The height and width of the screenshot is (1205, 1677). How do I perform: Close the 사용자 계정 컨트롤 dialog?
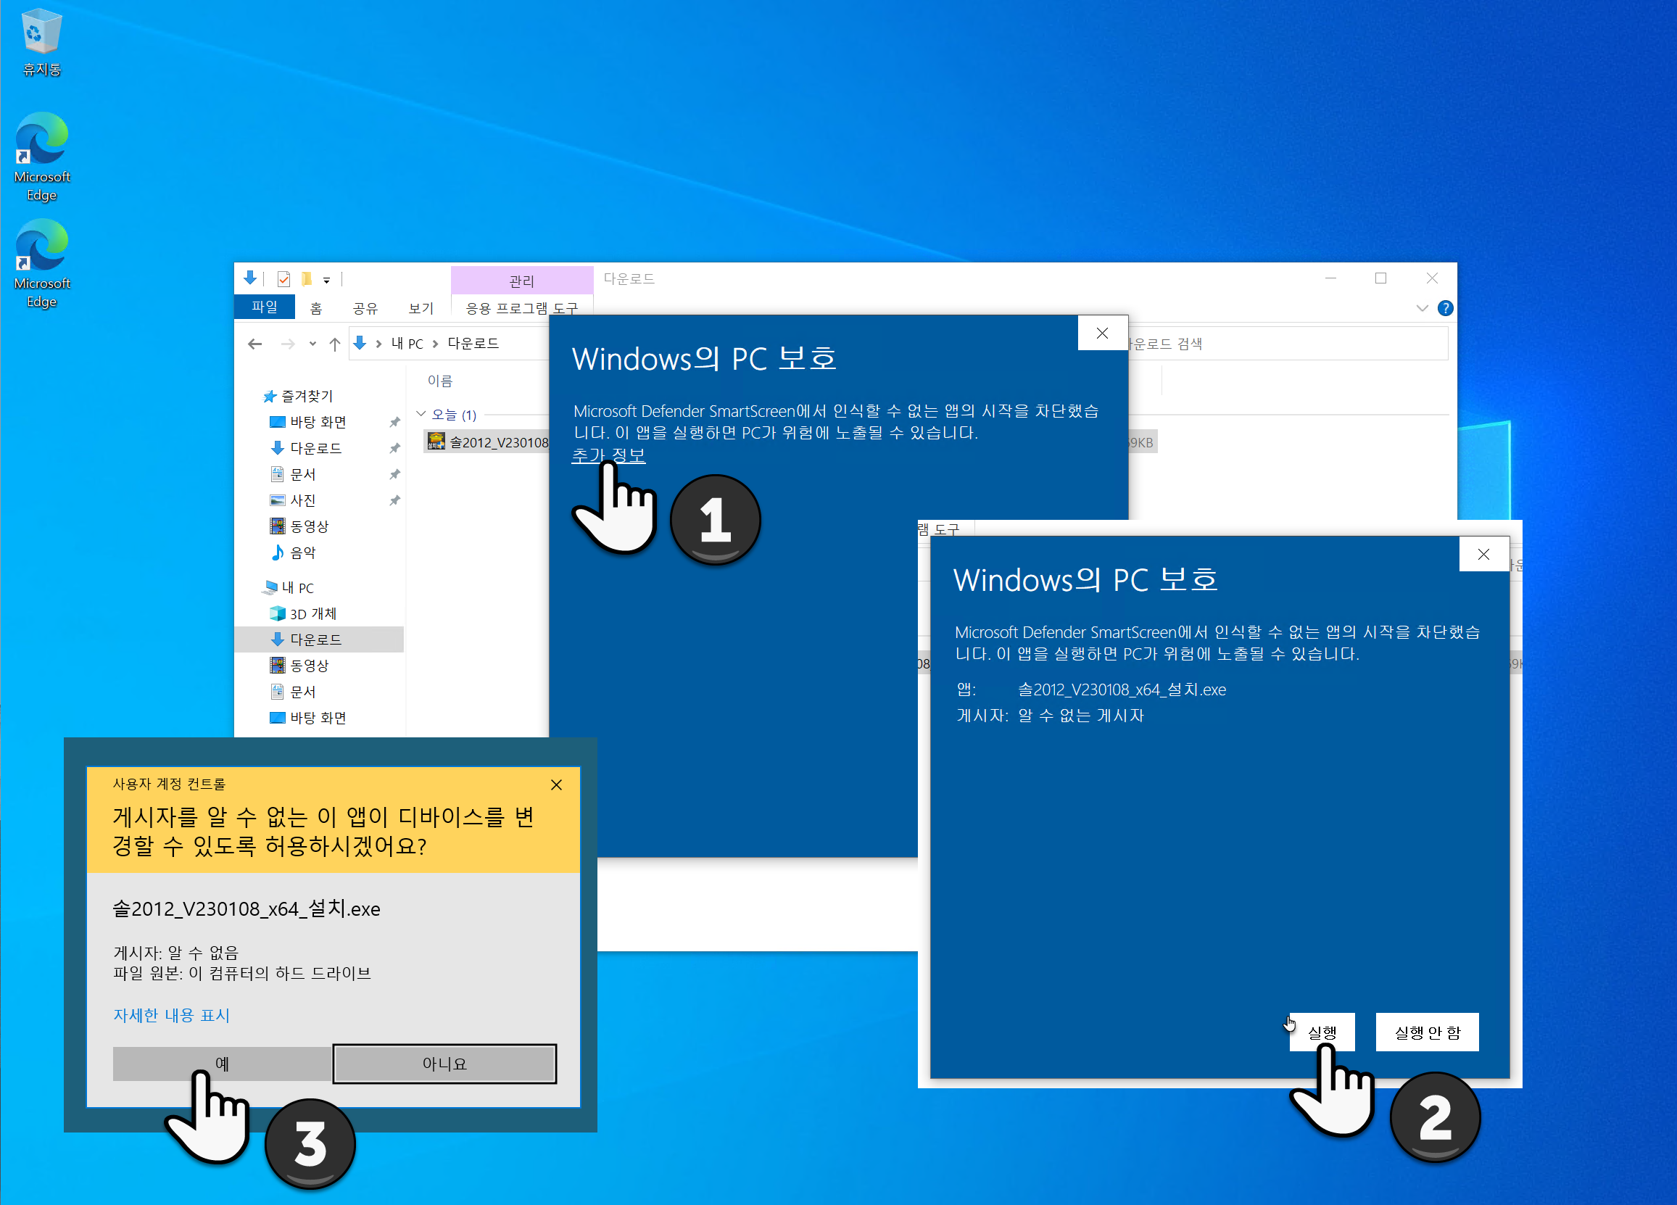click(557, 785)
